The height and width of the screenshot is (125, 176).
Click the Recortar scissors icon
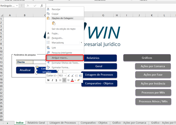pyautogui.click(x=48, y=9)
